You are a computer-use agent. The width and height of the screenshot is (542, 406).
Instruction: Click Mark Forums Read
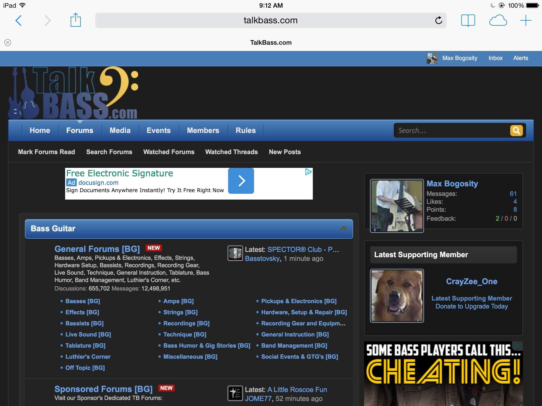(47, 152)
